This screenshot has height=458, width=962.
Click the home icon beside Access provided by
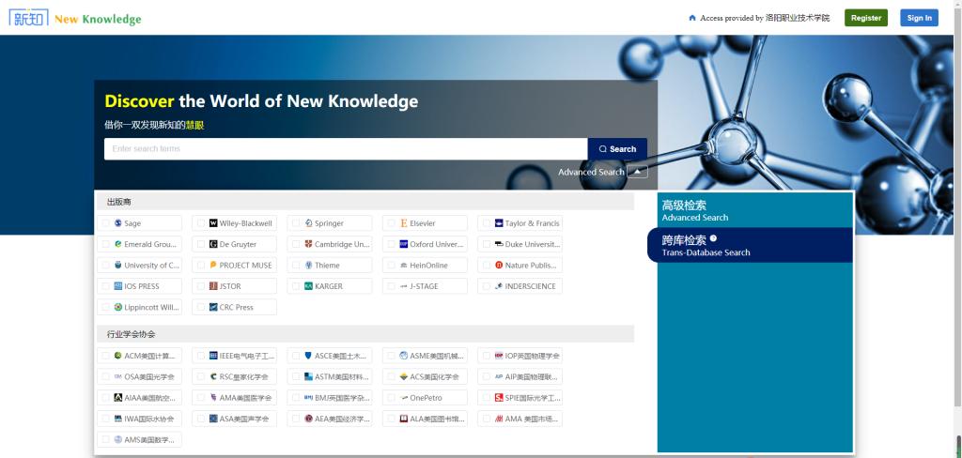(x=692, y=18)
